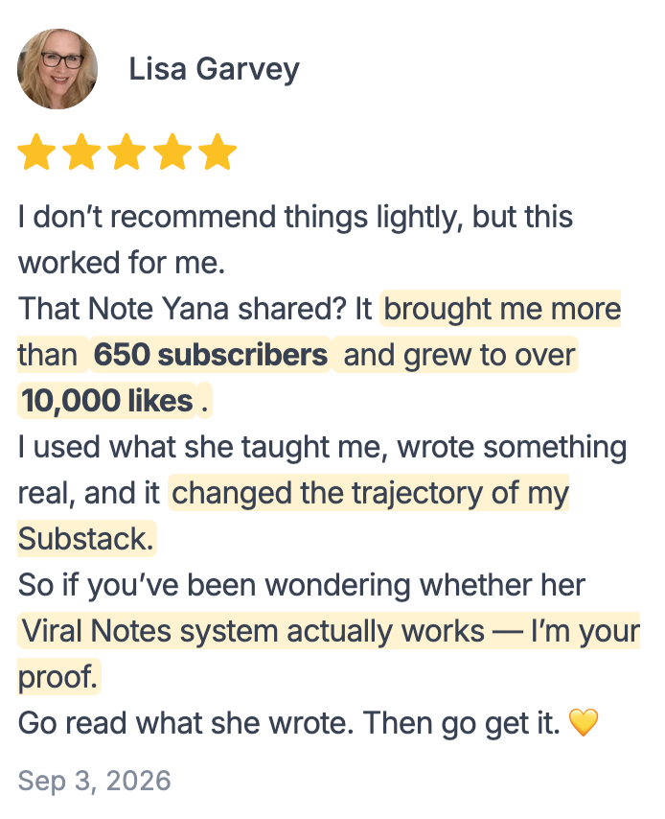The width and height of the screenshot is (665, 819).
Task: Click the date Sep 3, 2026
Action: (x=95, y=781)
